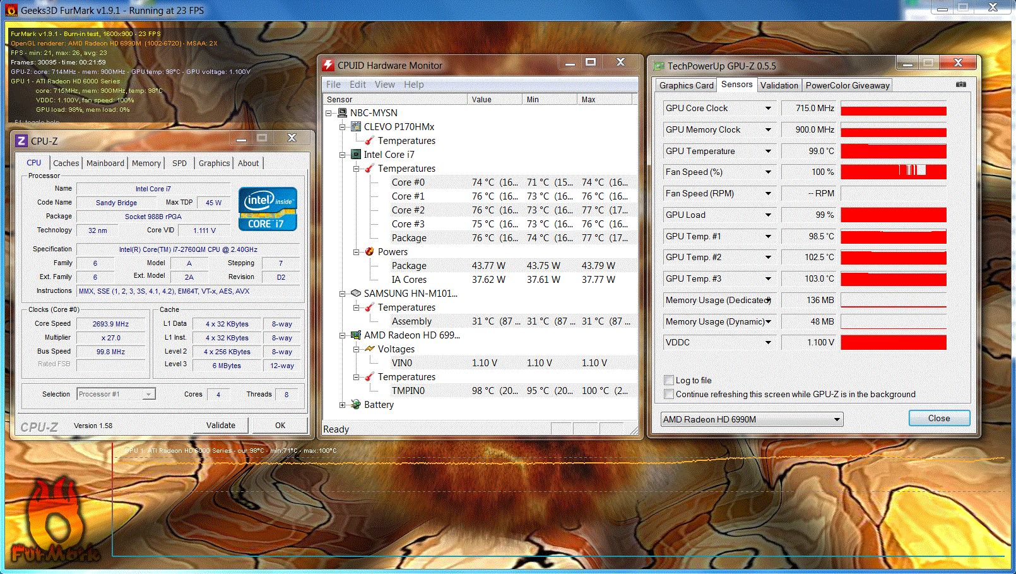Open the GPU Temperature dropdown arrow
The height and width of the screenshot is (574, 1016).
tap(768, 152)
